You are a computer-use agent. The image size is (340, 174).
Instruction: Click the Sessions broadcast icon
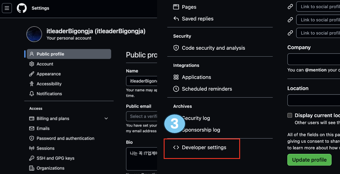(x=32, y=148)
